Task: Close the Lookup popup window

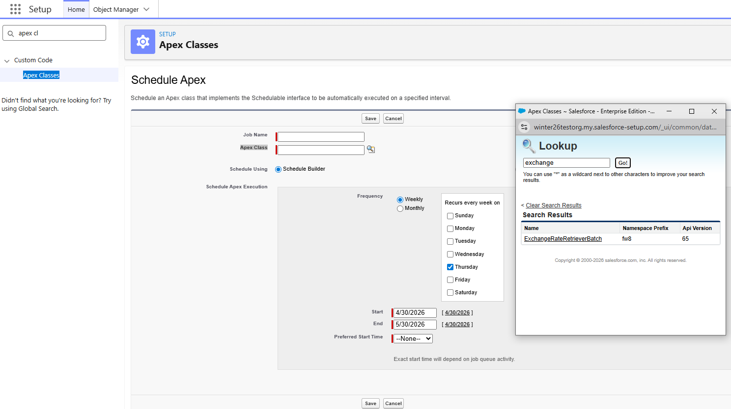Action: (714, 111)
